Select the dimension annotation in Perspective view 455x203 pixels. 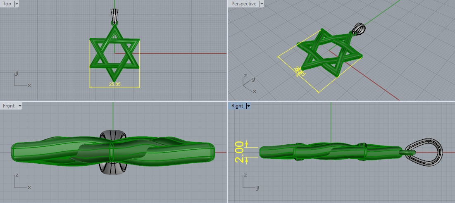pos(300,72)
